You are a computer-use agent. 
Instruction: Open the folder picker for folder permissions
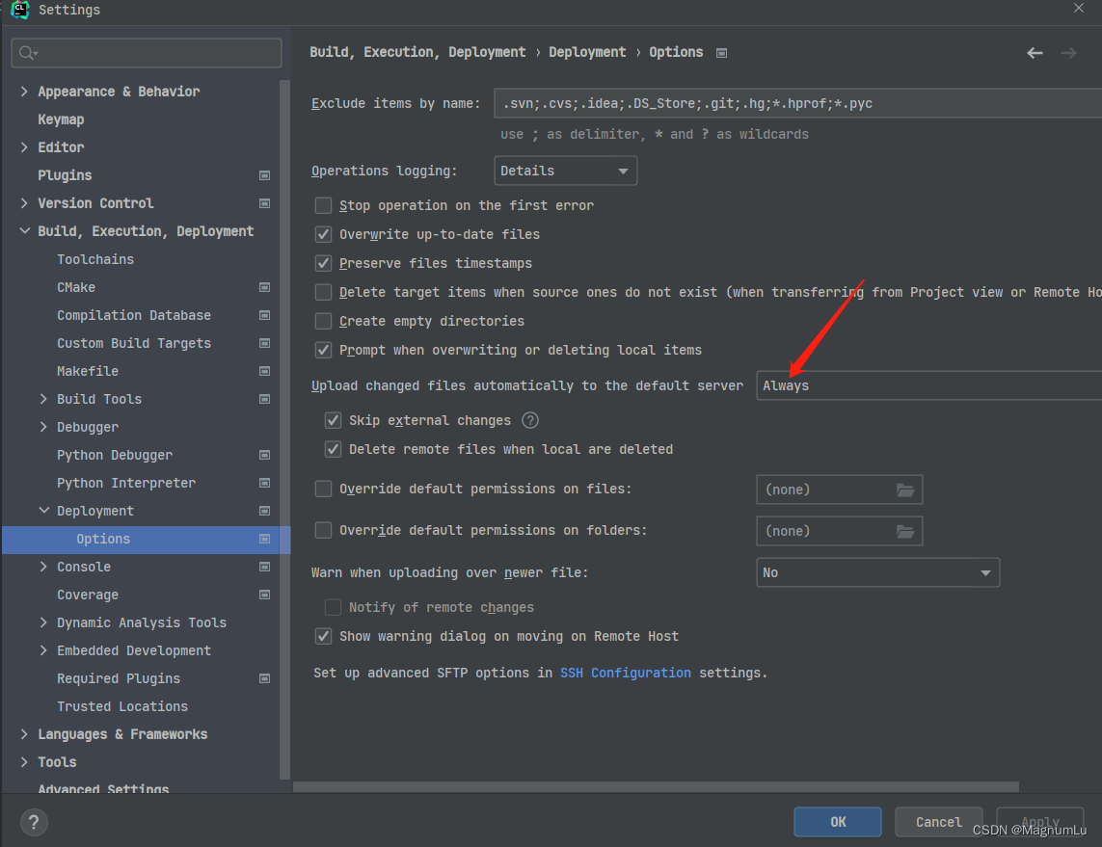pyautogui.click(x=905, y=531)
